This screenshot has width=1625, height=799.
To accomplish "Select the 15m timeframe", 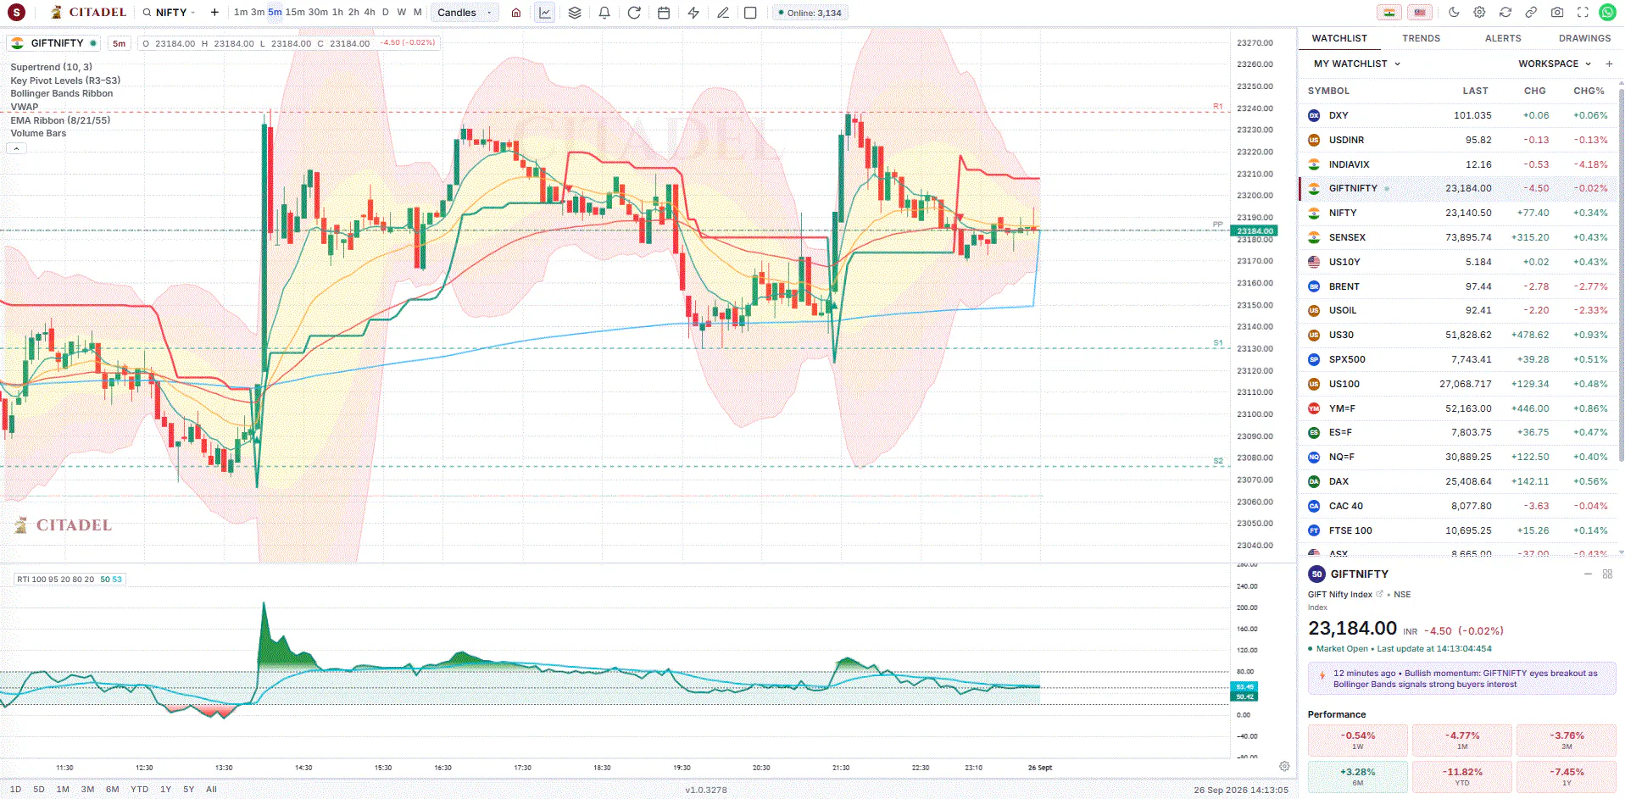I will coord(295,13).
